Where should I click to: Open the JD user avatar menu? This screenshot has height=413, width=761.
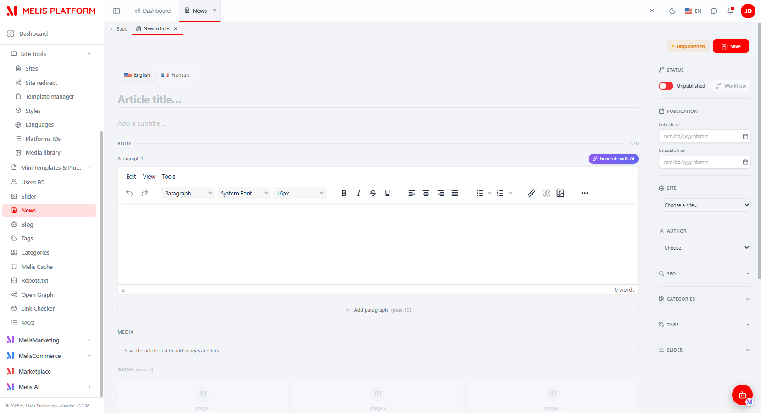click(748, 11)
